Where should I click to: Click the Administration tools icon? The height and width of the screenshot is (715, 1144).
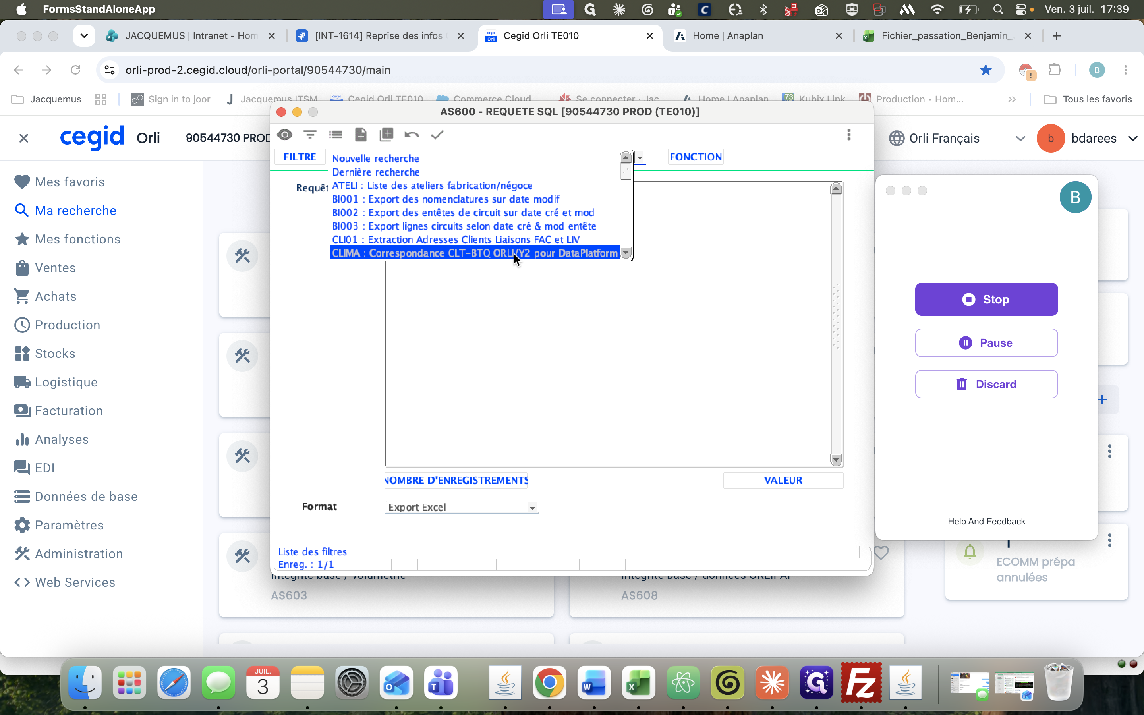[x=22, y=554]
